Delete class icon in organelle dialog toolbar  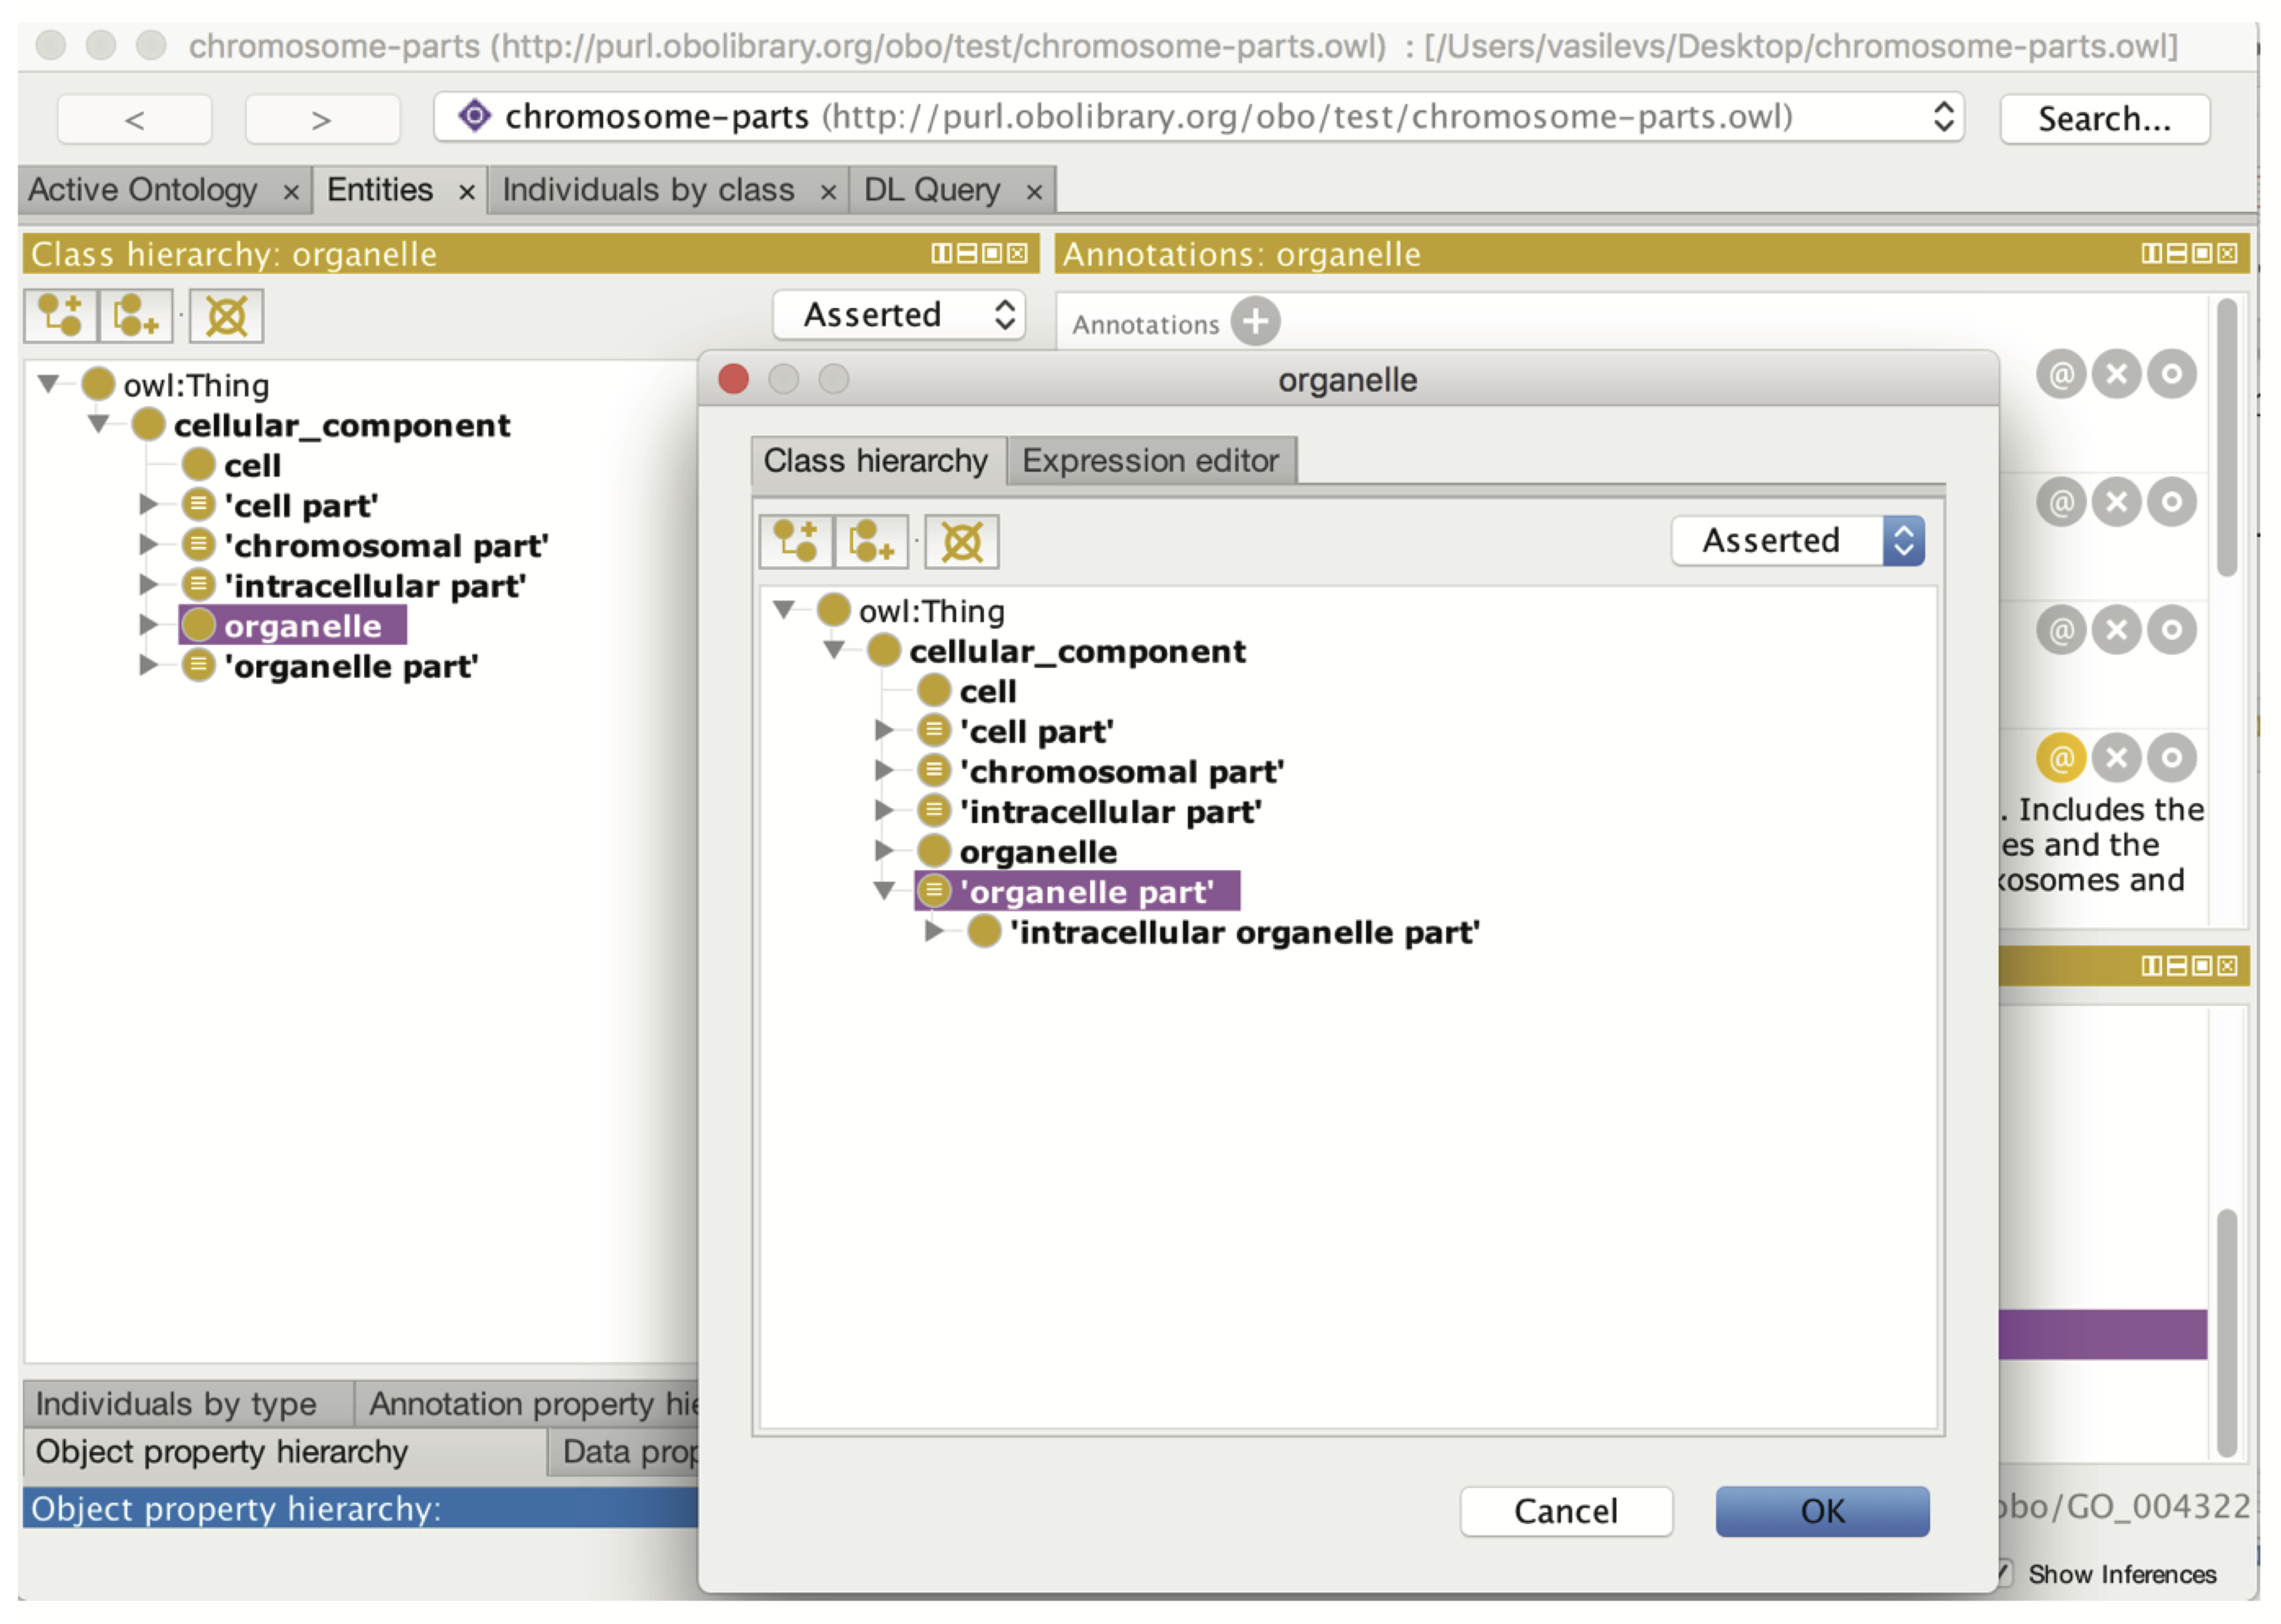click(962, 542)
